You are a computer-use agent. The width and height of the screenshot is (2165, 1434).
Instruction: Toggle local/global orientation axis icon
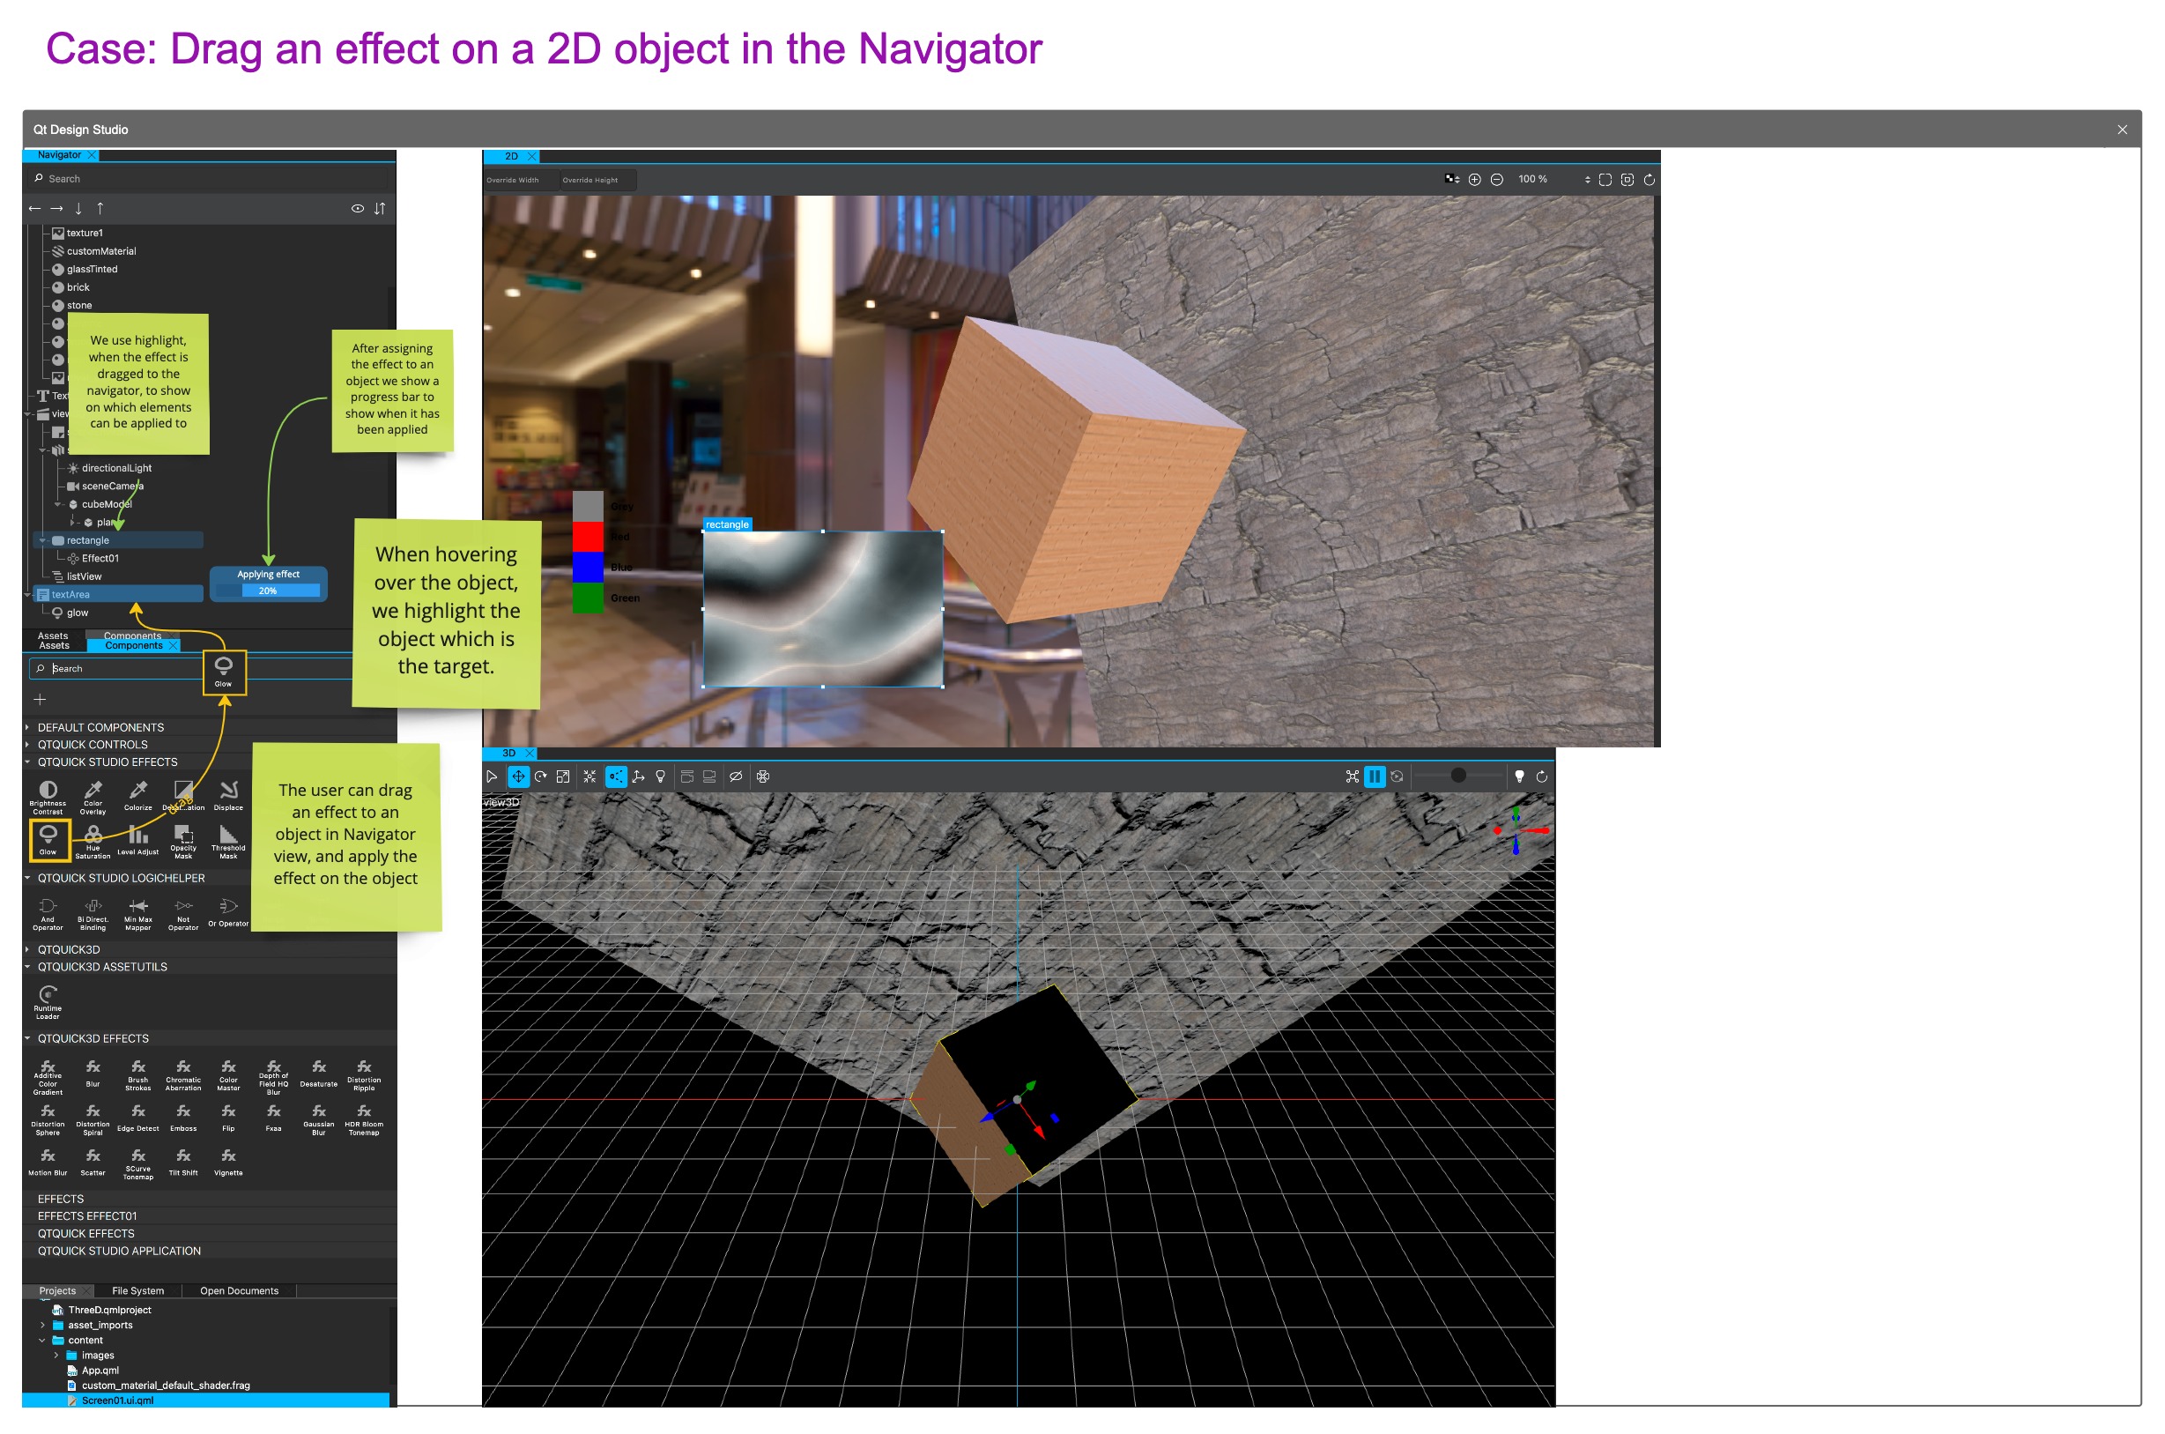pyautogui.click(x=638, y=776)
